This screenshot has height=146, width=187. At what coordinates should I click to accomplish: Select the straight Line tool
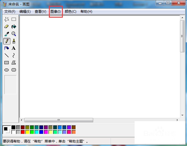(x=7, y=56)
